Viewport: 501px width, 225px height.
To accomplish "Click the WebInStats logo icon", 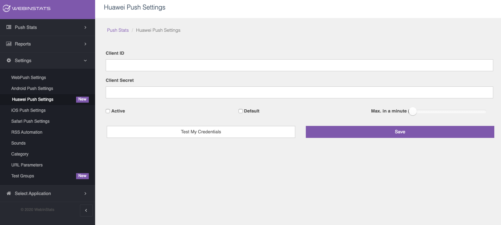I will click(7, 8).
